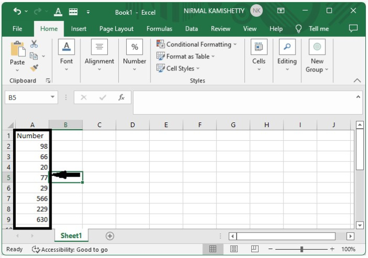Image resolution: width=368 pixels, height=258 pixels.
Task: Open the Comments speech bubble icon
Action: 352,29
